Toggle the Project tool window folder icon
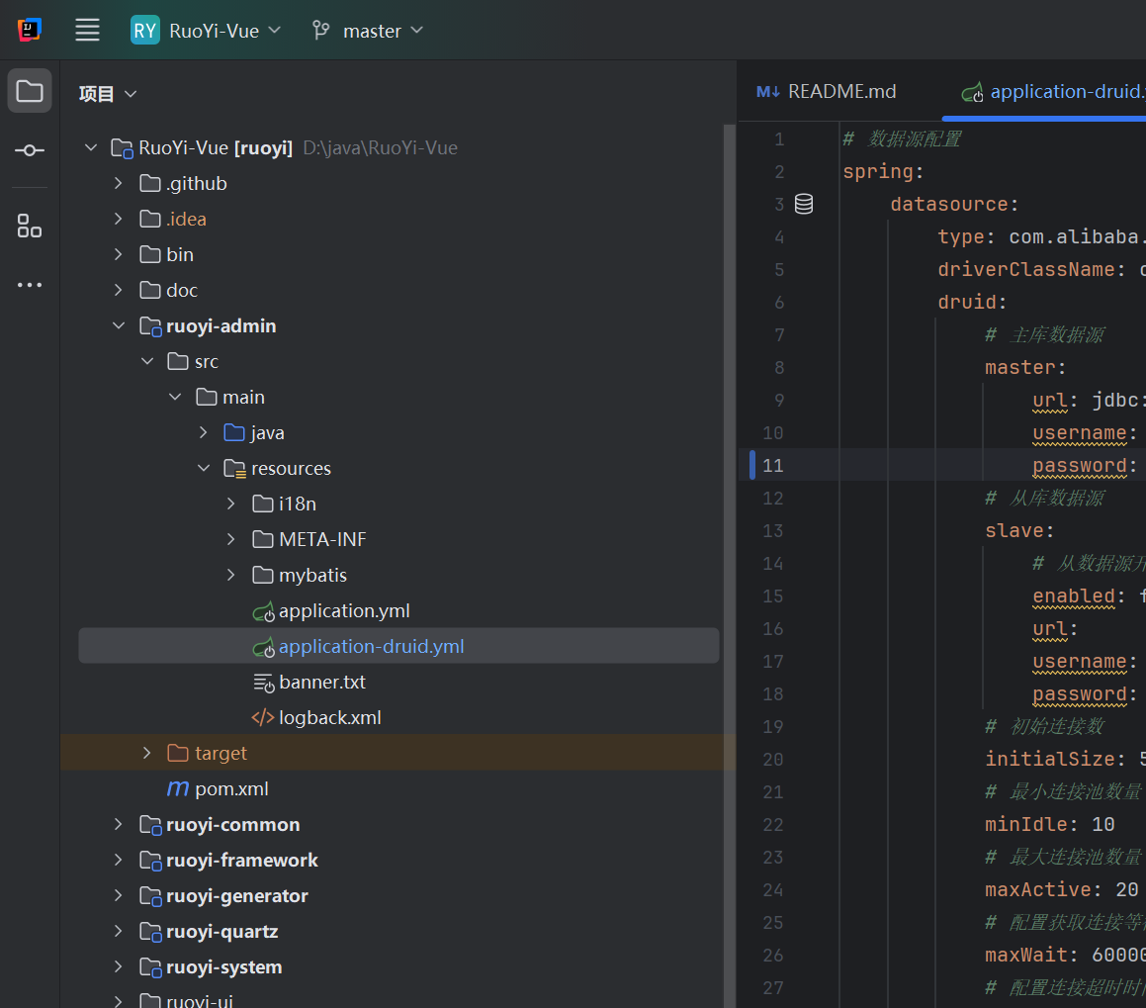The height and width of the screenshot is (1008, 1146). 30,91
